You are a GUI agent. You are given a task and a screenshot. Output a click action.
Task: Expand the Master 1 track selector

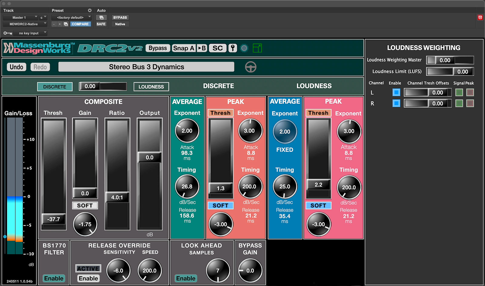tap(20, 18)
